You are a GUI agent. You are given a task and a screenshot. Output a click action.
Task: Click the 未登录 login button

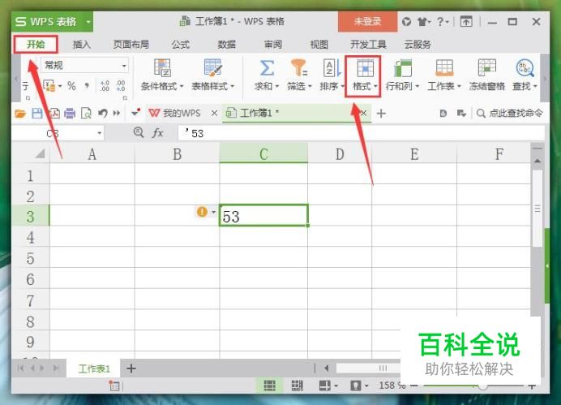pyautogui.click(x=367, y=21)
